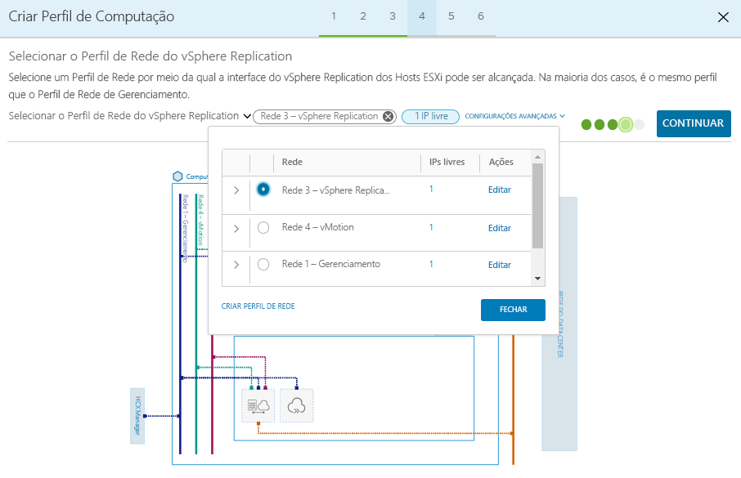Click the cloud network extension appliance icon
Screen dimensions: 741x478
pos(296,406)
